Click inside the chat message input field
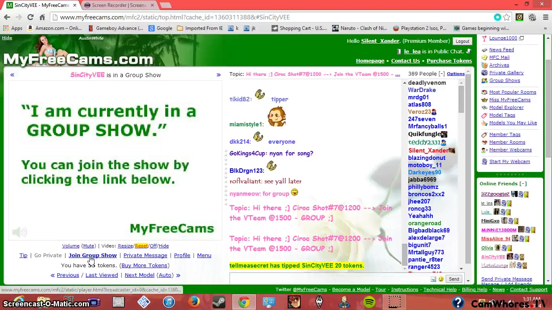Screen dimensions: 552x310 329,279
